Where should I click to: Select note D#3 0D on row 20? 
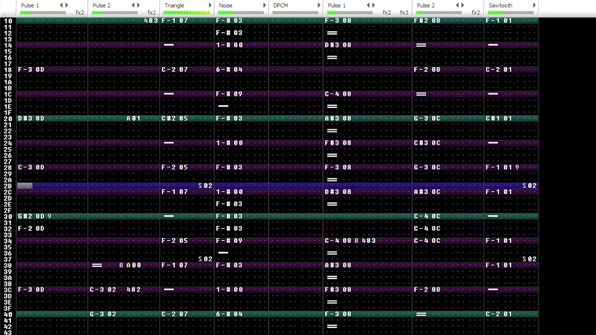31,119
